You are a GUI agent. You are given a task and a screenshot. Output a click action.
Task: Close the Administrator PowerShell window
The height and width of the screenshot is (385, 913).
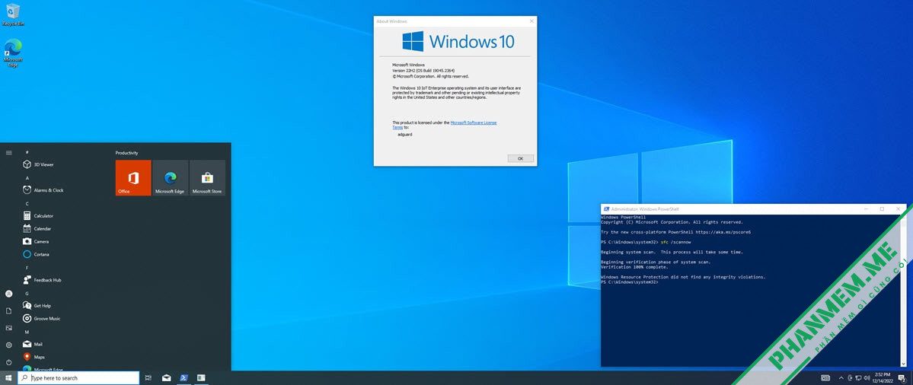[x=897, y=208]
